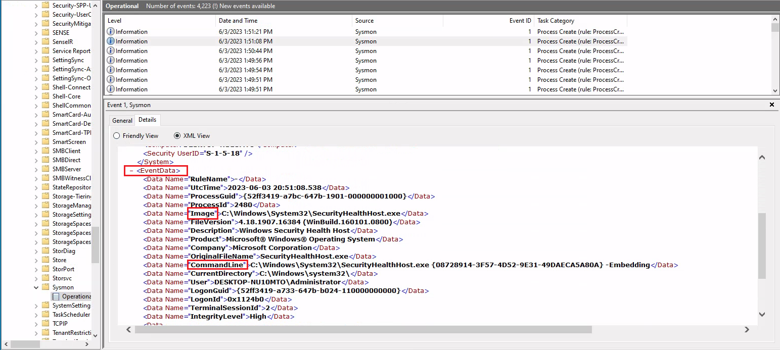Collapse the Sysmon tree branch

(36, 287)
